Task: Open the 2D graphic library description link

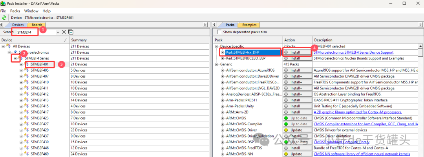Action: click(358, 112)
